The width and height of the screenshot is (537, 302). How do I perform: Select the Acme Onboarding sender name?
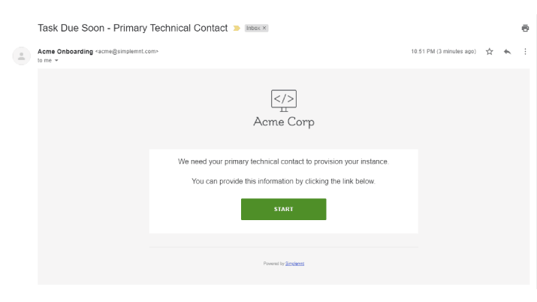pyautogui.click(x=65, y=51)
